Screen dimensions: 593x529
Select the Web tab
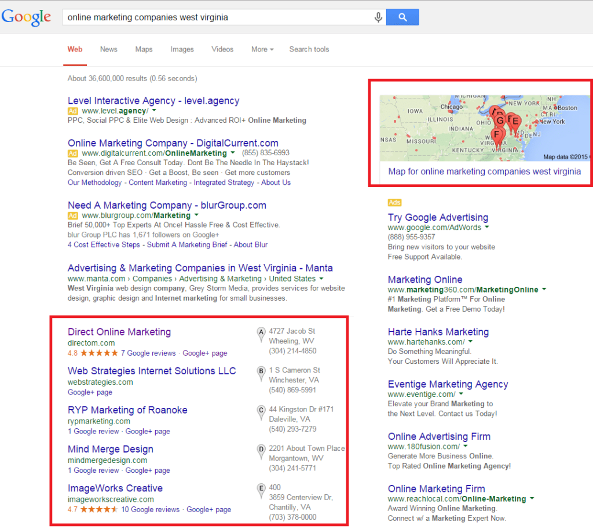[75, 49]
